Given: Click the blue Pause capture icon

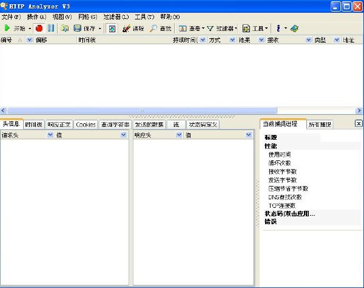Looking at the screenshot, I should click(51, 29).
